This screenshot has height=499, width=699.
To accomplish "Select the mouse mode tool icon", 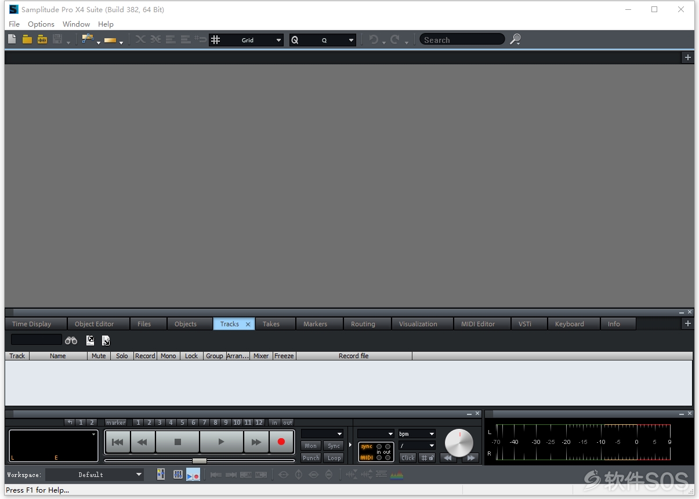I will click(88, 39).
